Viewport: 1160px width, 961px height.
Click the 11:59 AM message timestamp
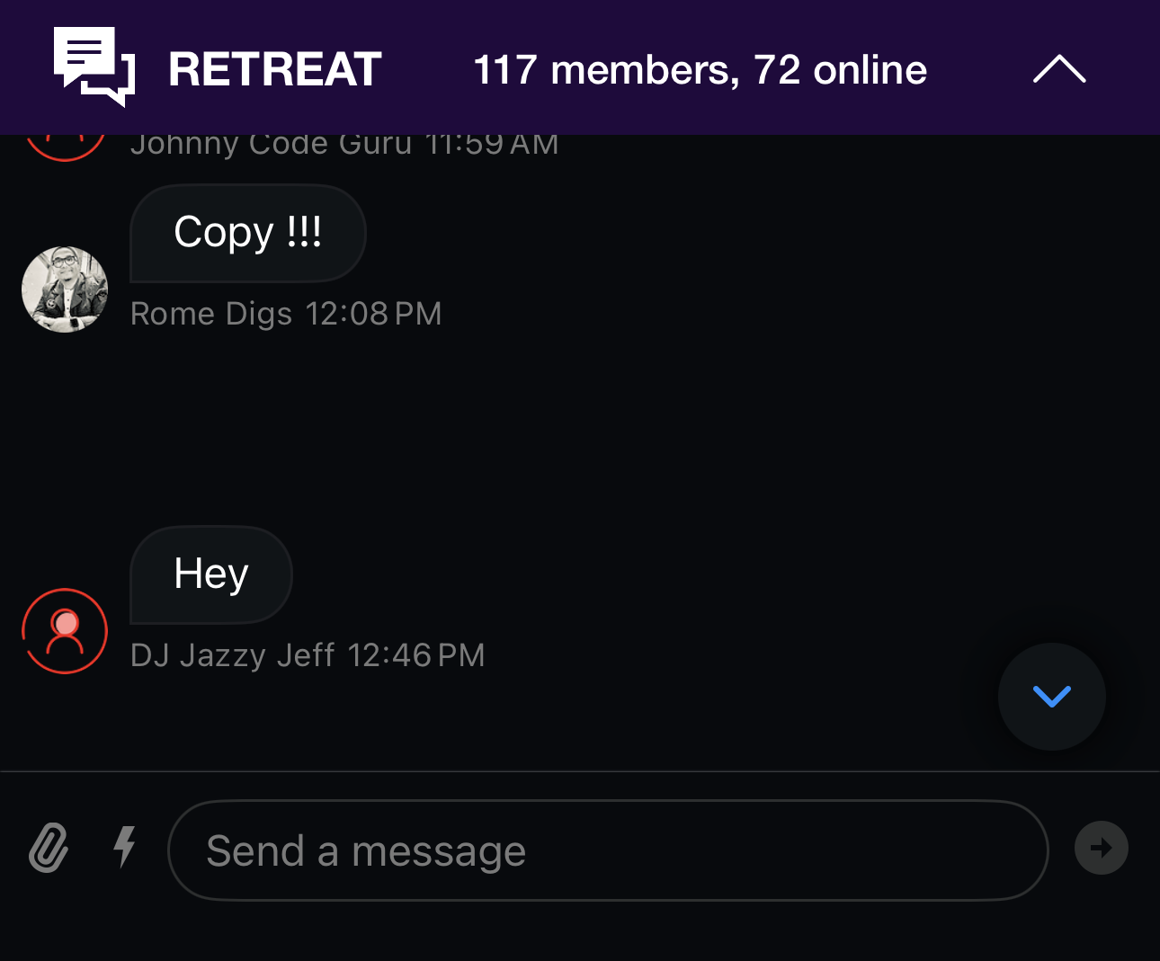pos(491,145)
